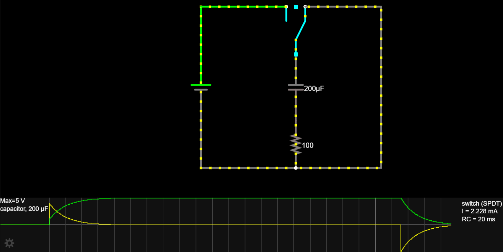The height and width of the screenshot is (252, 503).
Task: Click the 200µF capacitor value label
Action: (x=314, y=89)
